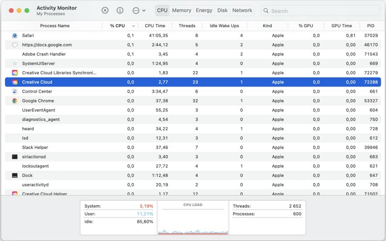Switch to the Memory tab
The image size is (386, 241).
tap(182, 11)
